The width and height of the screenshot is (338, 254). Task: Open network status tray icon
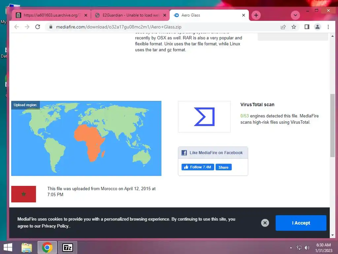click(299, 247)
